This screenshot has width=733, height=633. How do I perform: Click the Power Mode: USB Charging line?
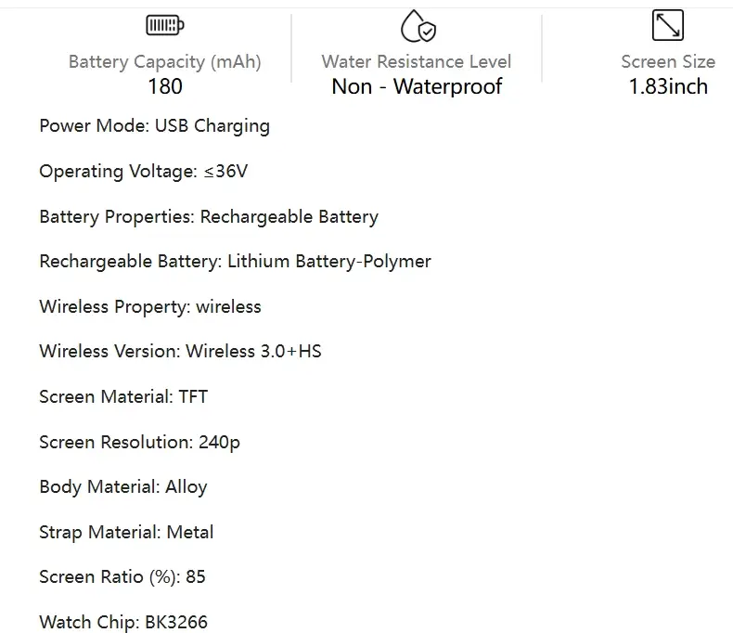click(154, 126)
